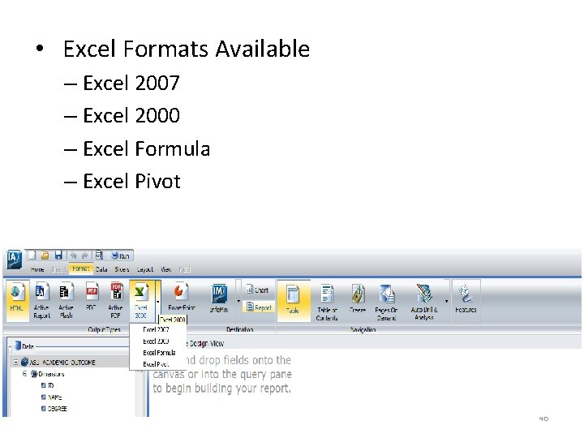This screenshot has width=584, height=438.
Task: Save report with floppy disk icon
Action: click(58, 255)
